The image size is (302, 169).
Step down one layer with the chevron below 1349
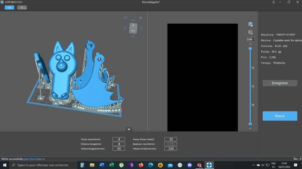250,44
